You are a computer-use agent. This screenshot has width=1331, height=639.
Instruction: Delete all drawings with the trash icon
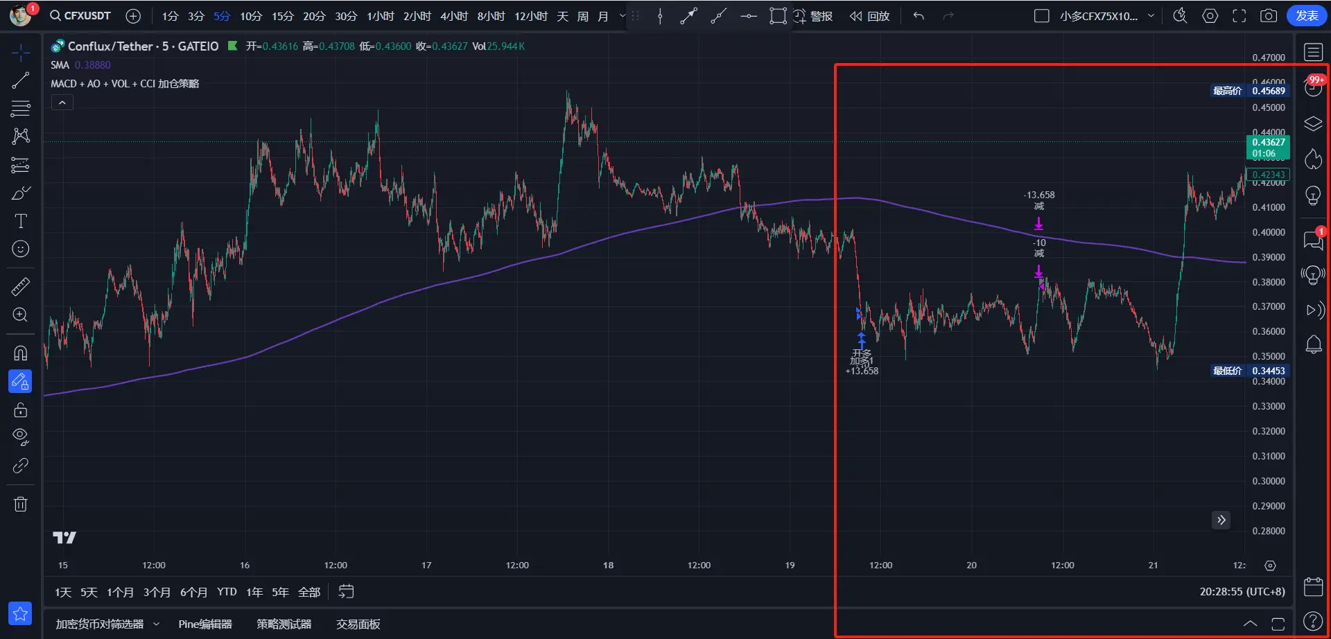(x=21, y=504)
